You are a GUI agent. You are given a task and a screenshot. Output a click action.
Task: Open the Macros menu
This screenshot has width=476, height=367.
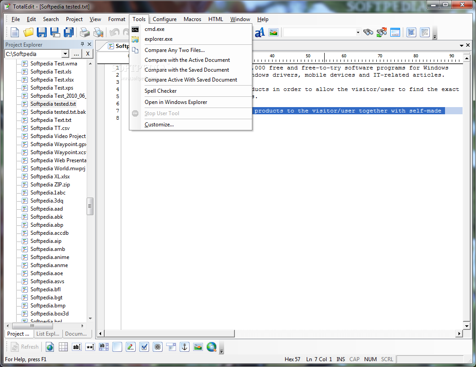click(192, 19)
